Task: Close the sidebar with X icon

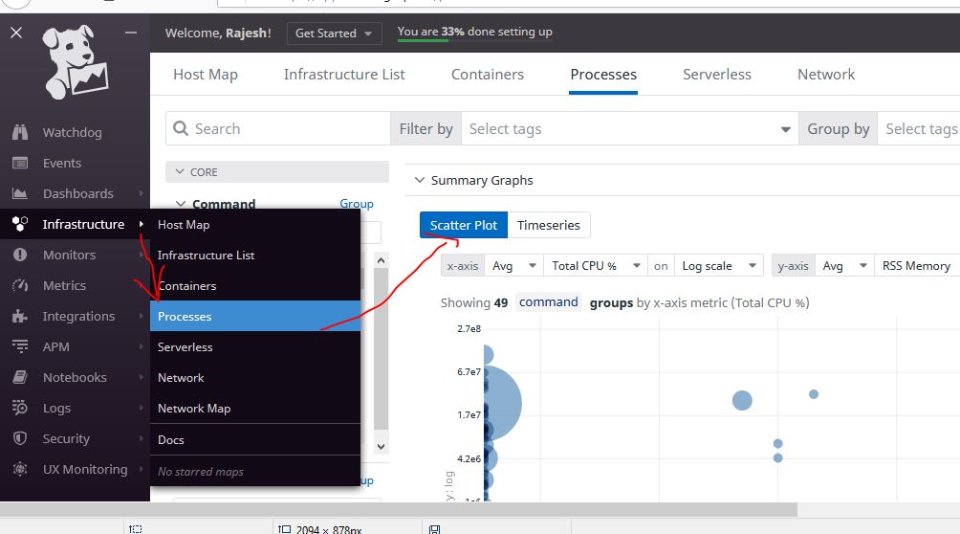Action: pos(16,33)
